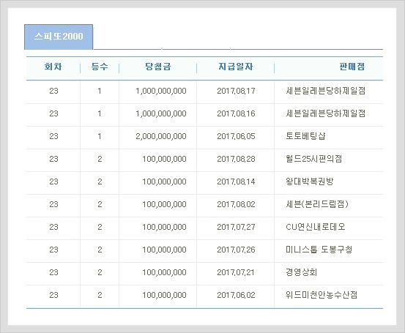
Task: Select the 2,000,000,000 prize amount cell
Action: (161, 136)
